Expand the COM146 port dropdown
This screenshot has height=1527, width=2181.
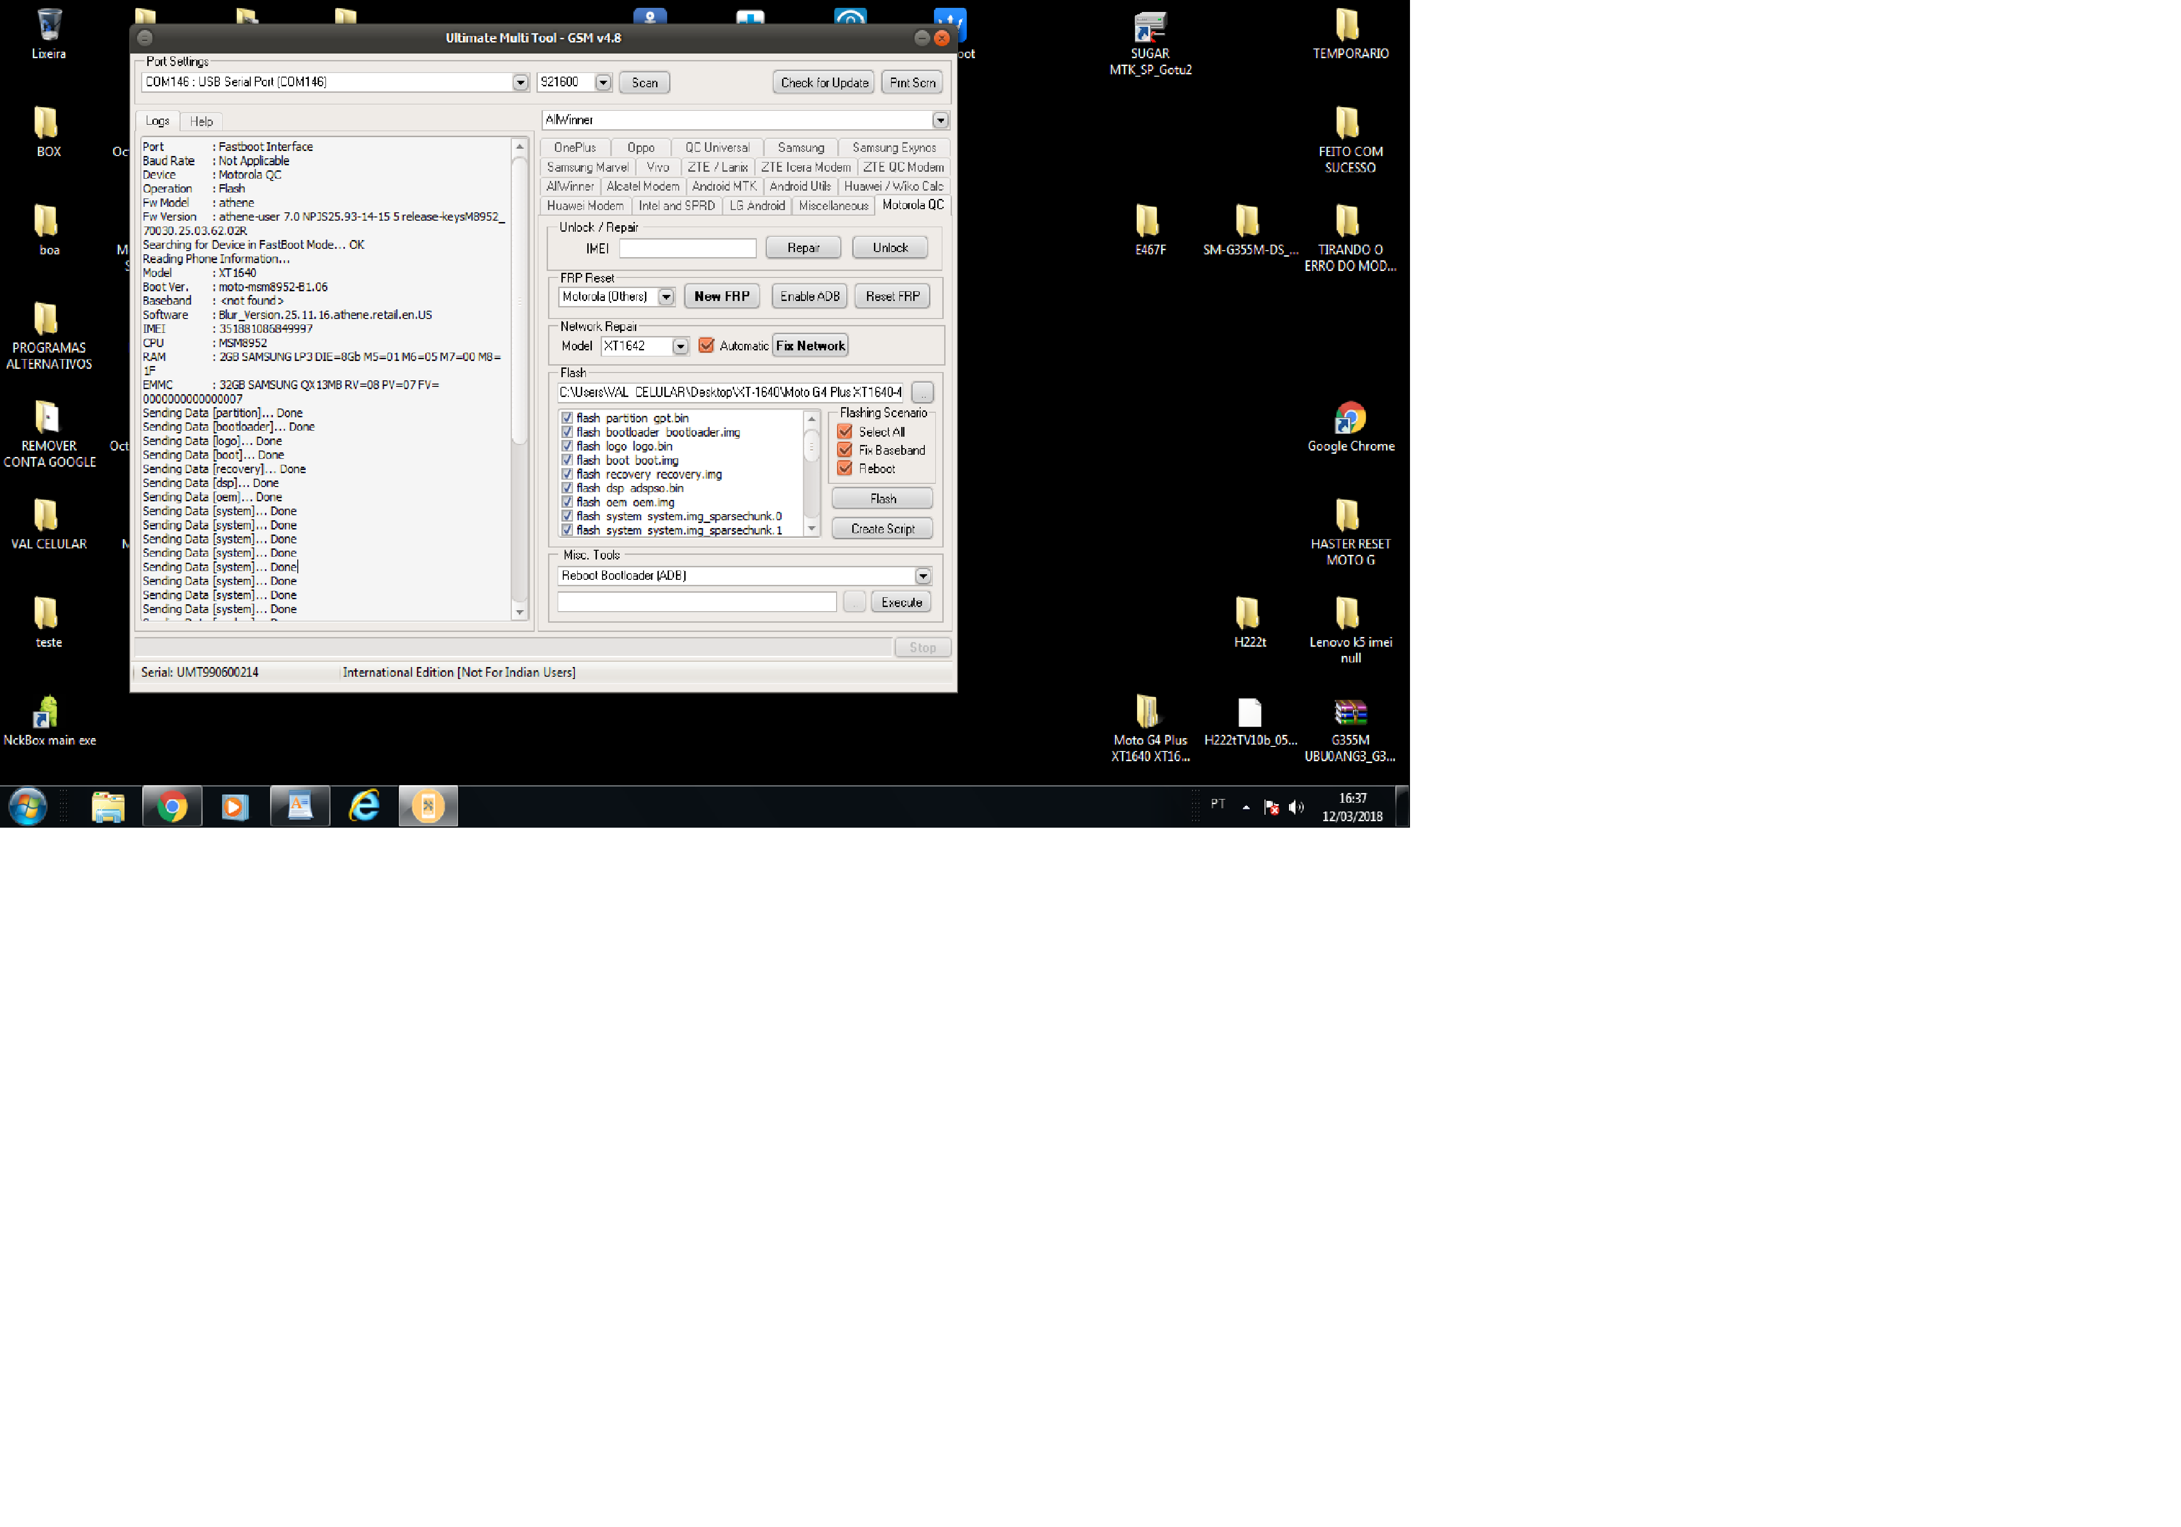pos(521,83)
